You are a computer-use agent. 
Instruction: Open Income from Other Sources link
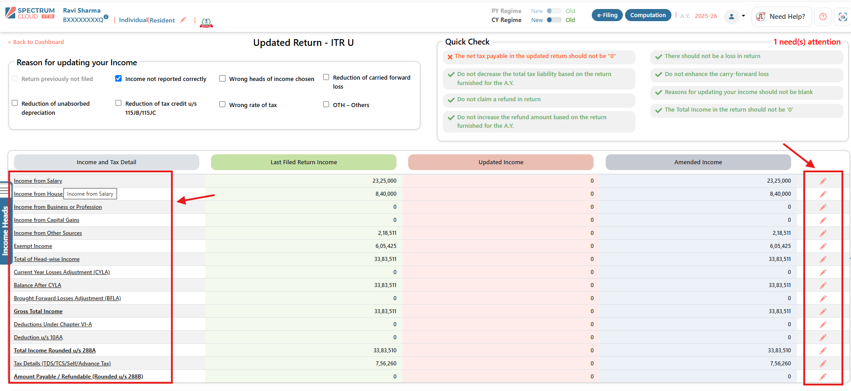pyautogui.click(x=48, y=233)
